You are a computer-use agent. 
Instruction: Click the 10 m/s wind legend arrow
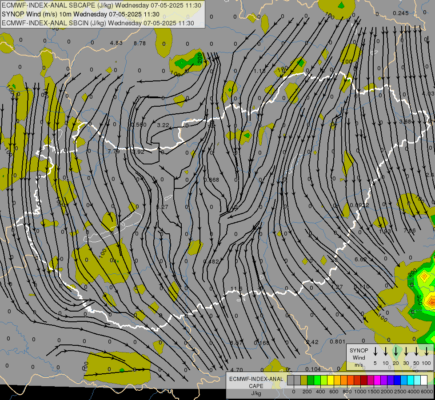[386, 352]
